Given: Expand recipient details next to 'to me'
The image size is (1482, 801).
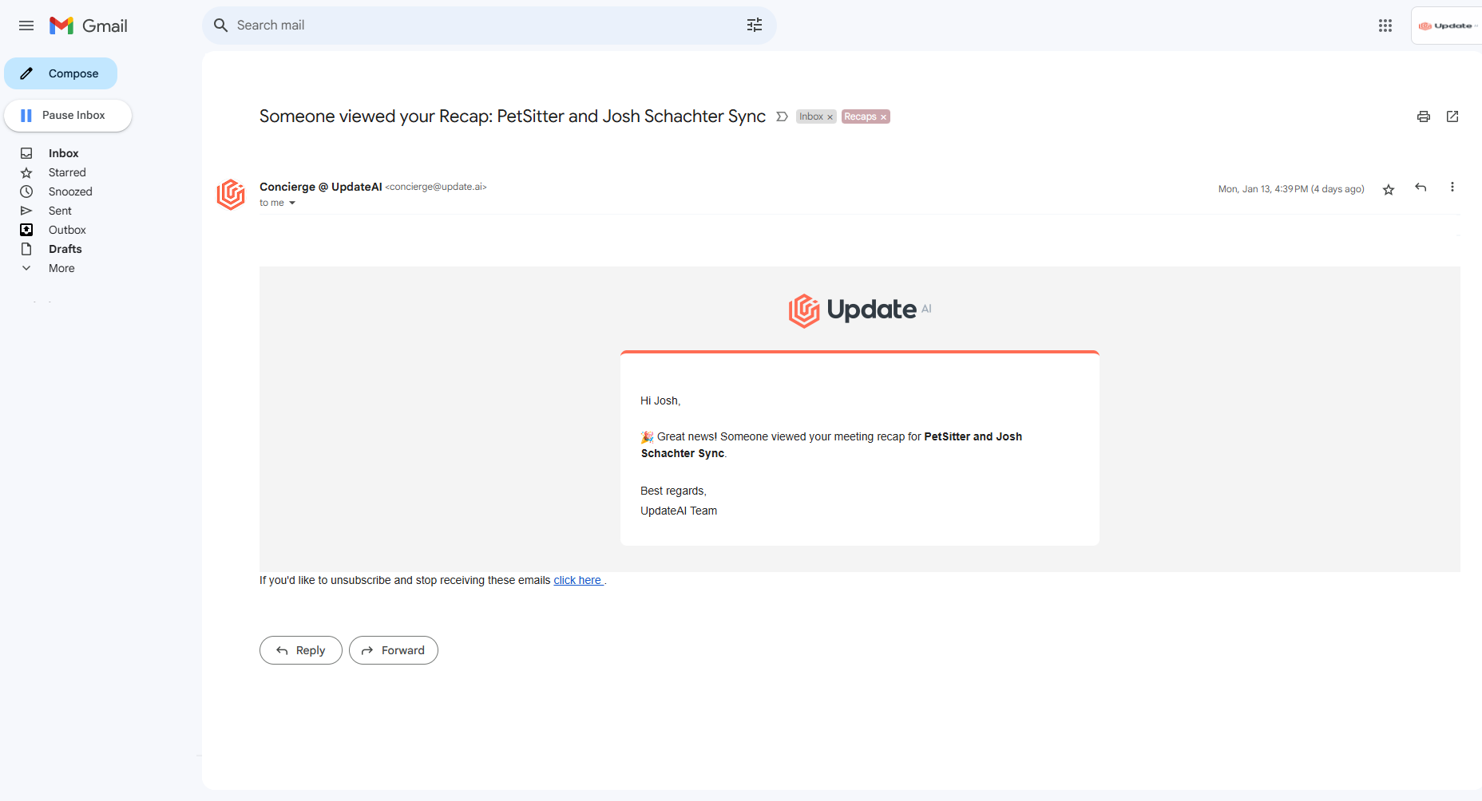Looking at the screenshot, I should coord(292,203).
